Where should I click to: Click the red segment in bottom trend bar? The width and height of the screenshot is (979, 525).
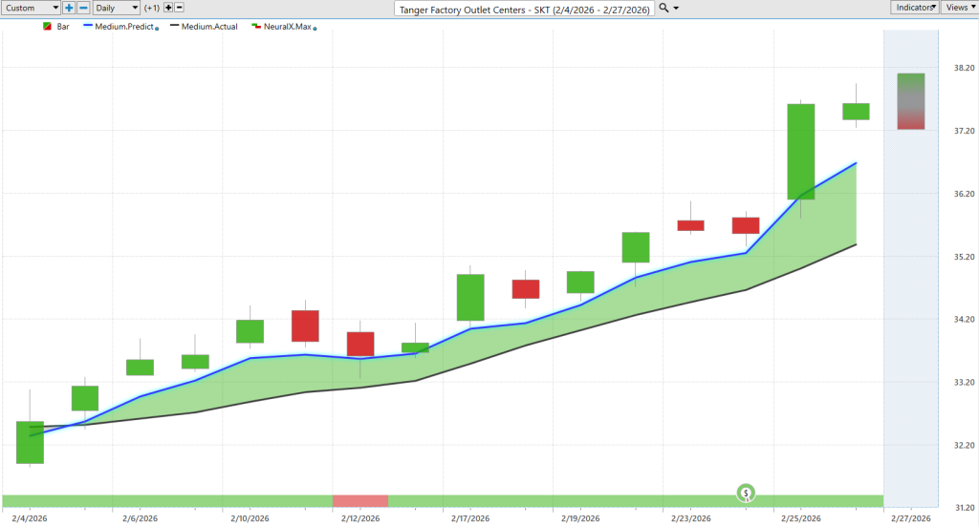tap(360, 501)
